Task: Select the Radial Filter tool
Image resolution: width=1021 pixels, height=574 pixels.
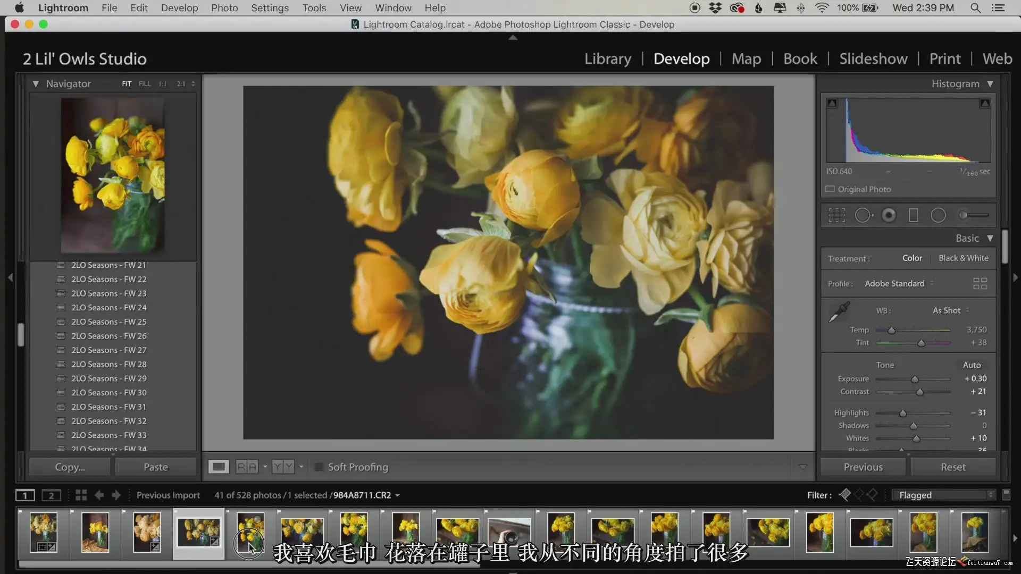Action: (938, 215)
